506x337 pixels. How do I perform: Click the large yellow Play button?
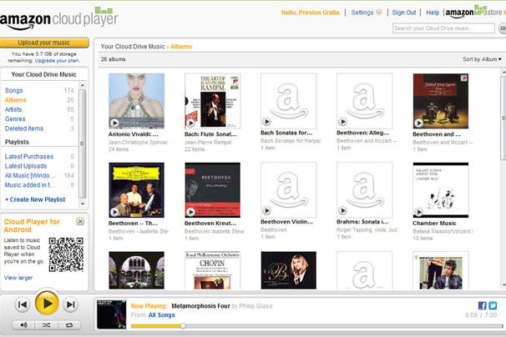[47, 303]
